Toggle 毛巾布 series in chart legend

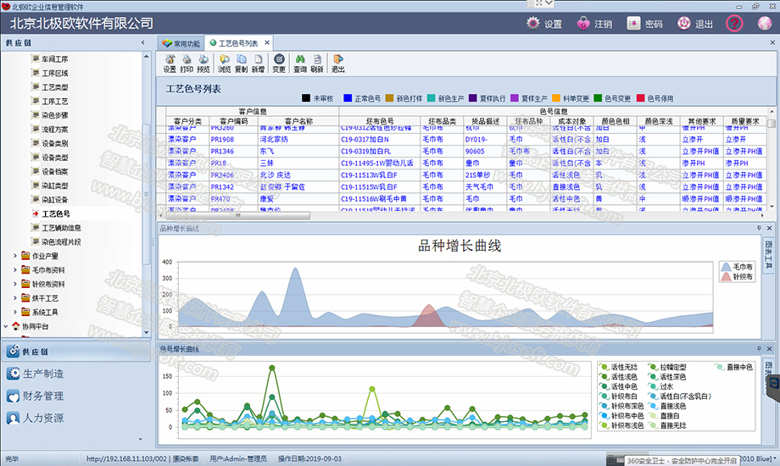(737, 267)
